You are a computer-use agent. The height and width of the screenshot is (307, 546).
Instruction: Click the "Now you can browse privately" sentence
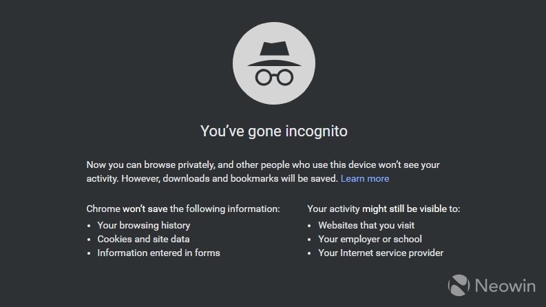pyautogui.click(x=150, y=165)
